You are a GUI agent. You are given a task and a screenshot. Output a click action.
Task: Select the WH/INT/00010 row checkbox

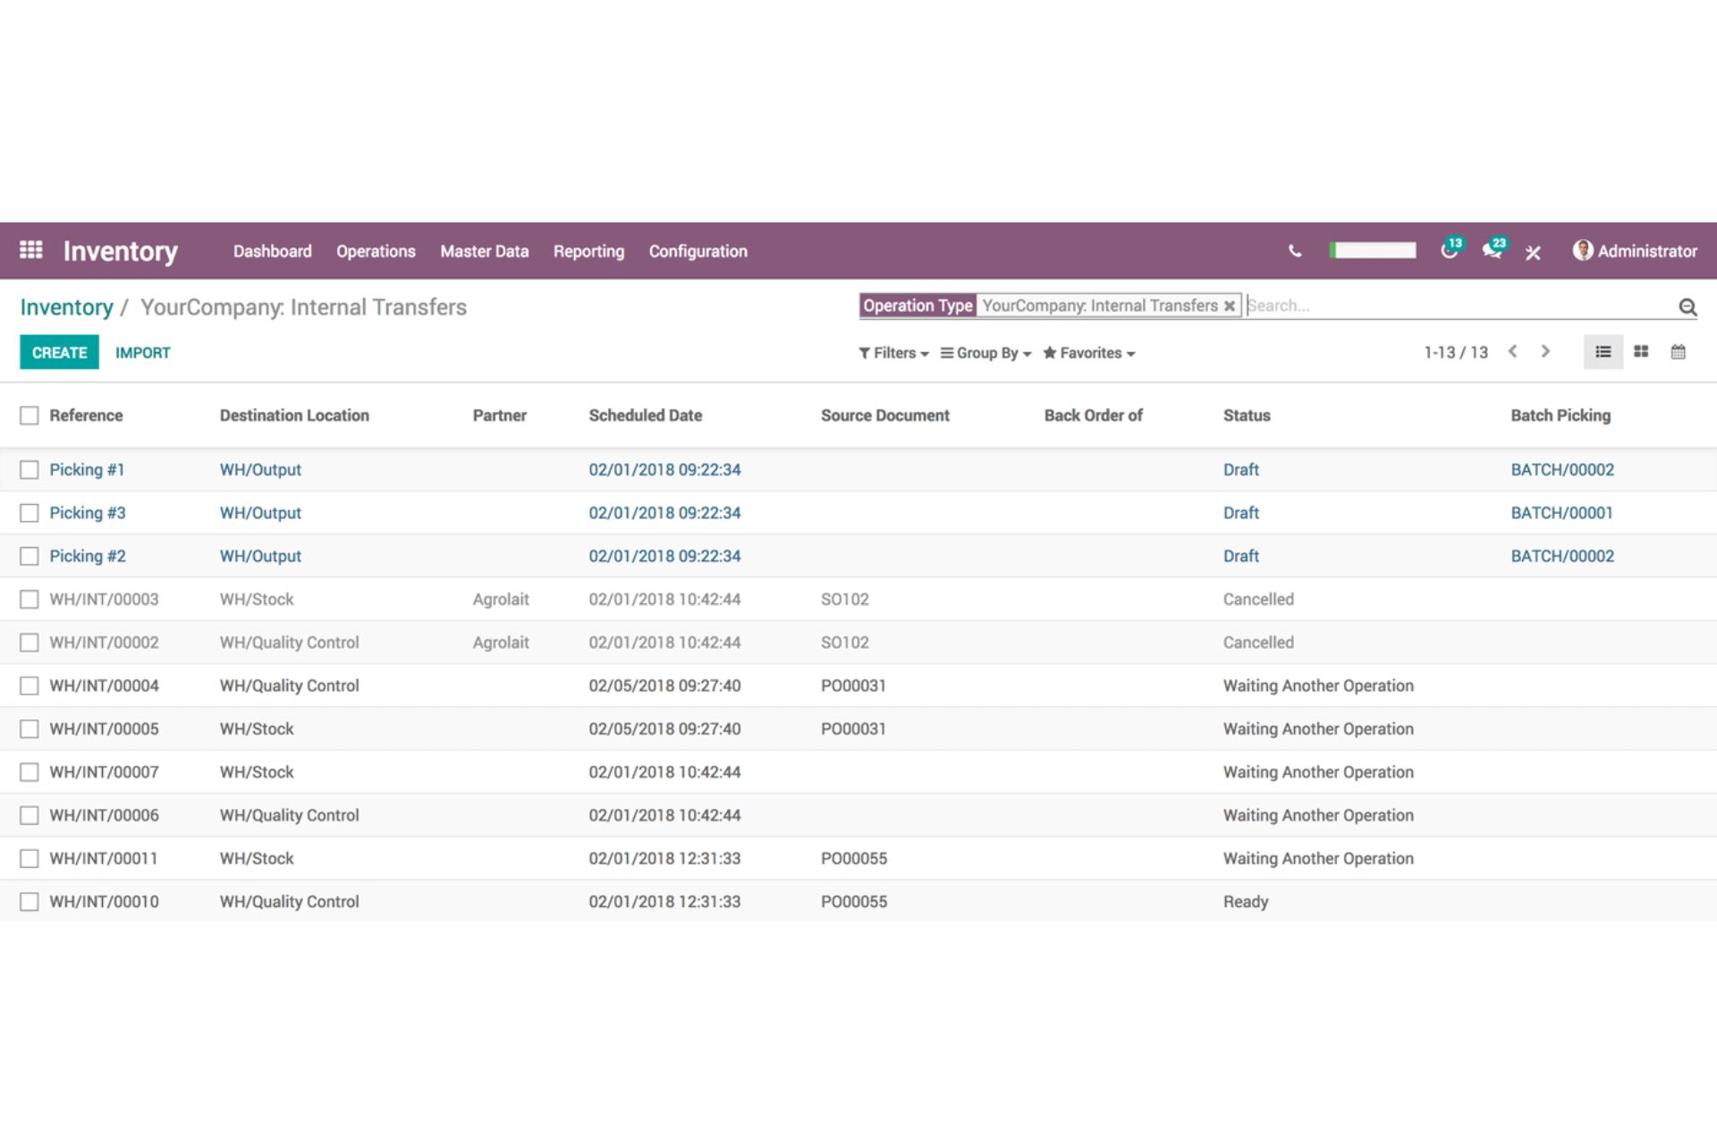click(x=30, y=902)
